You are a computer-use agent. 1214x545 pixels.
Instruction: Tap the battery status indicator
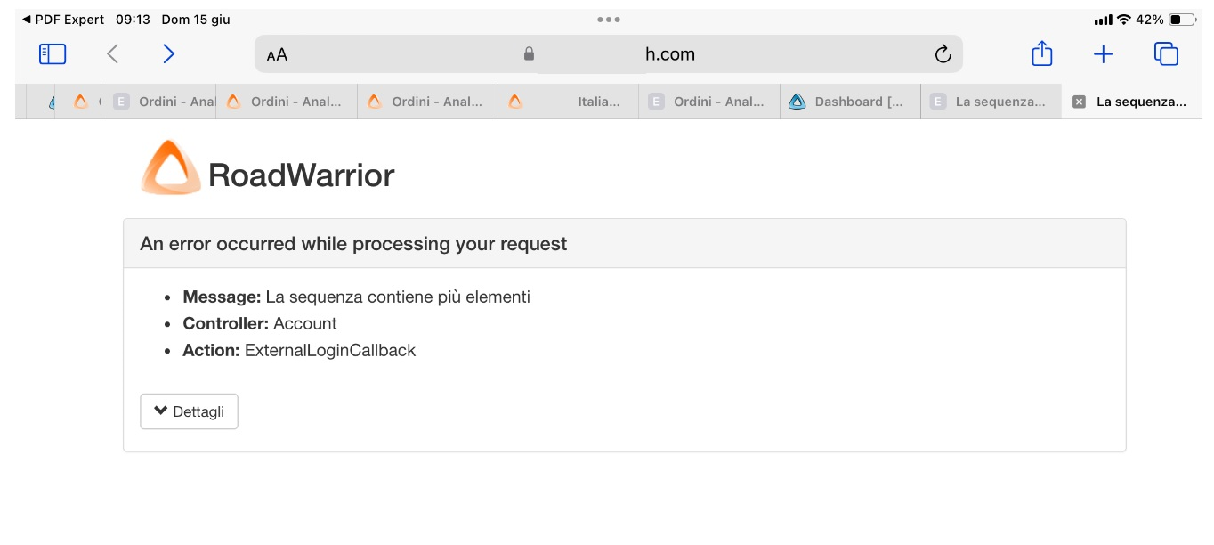coord(1181,20)
